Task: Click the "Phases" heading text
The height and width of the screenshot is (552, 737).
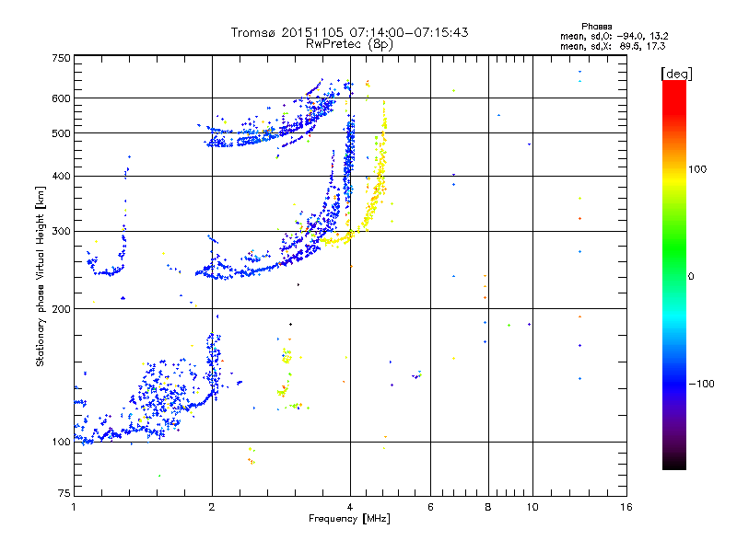Action: [x=596, y=27]
